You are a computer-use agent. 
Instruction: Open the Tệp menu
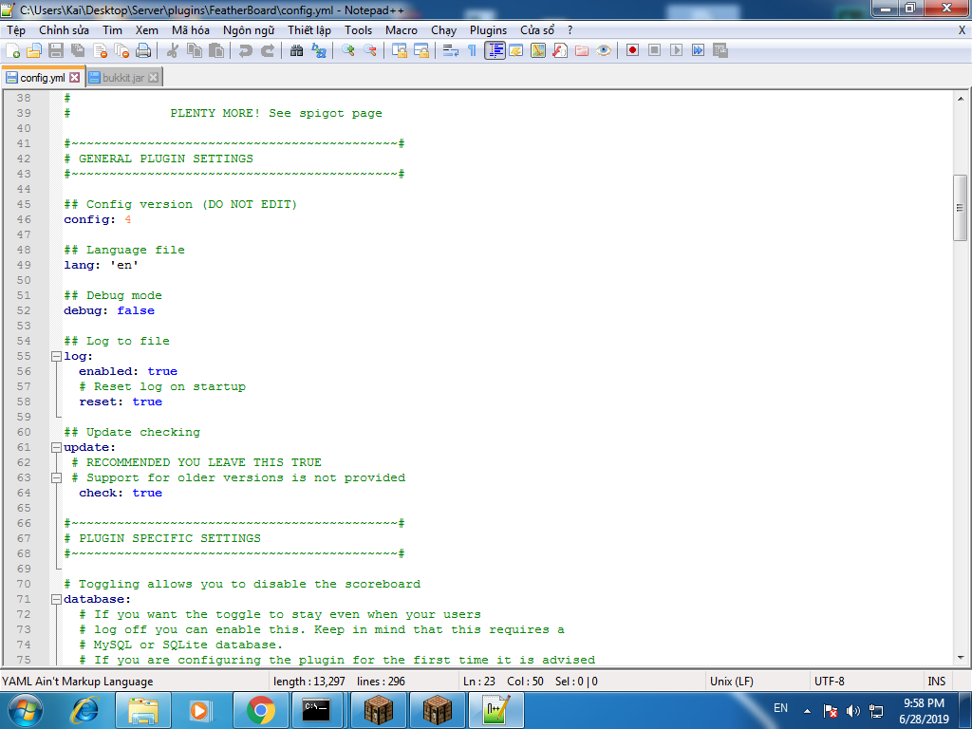(16, 30)
